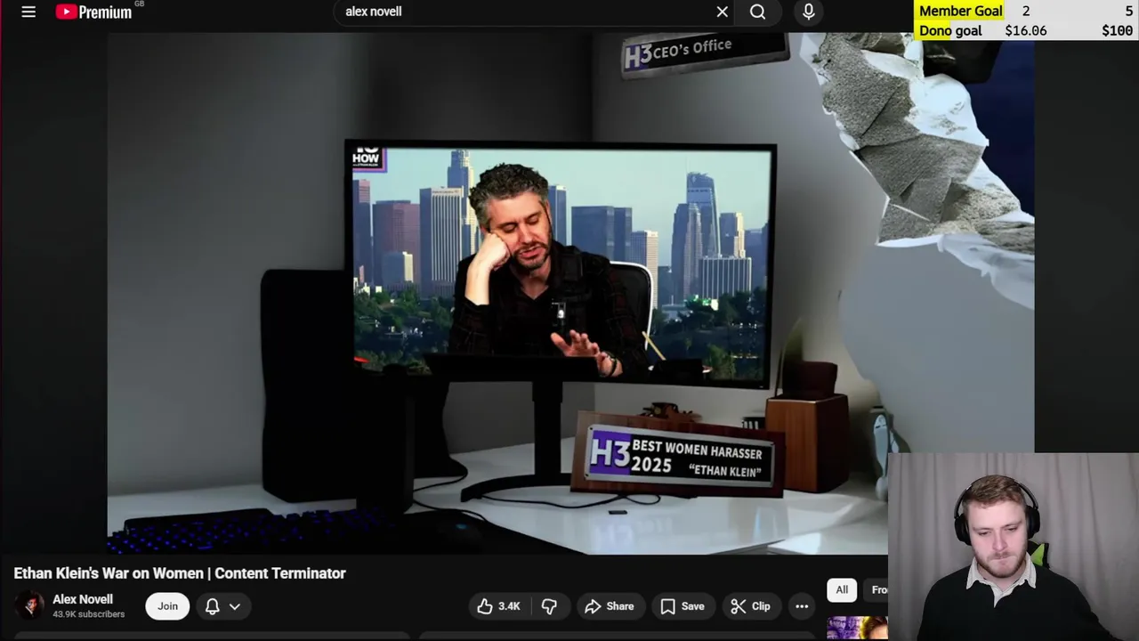Click the Join membership button
1139x641 pixels.
(x=167, y=606)
